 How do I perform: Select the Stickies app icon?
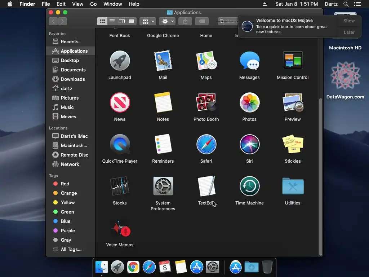pos(293,144)
